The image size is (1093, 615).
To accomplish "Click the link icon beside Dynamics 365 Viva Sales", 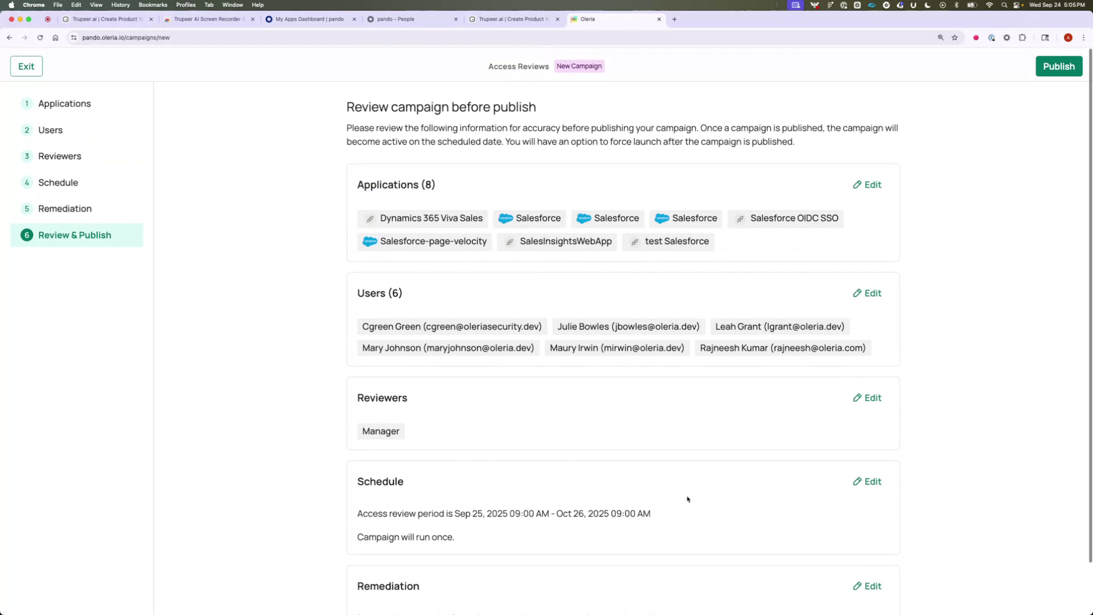I will [x=371, y=219].
